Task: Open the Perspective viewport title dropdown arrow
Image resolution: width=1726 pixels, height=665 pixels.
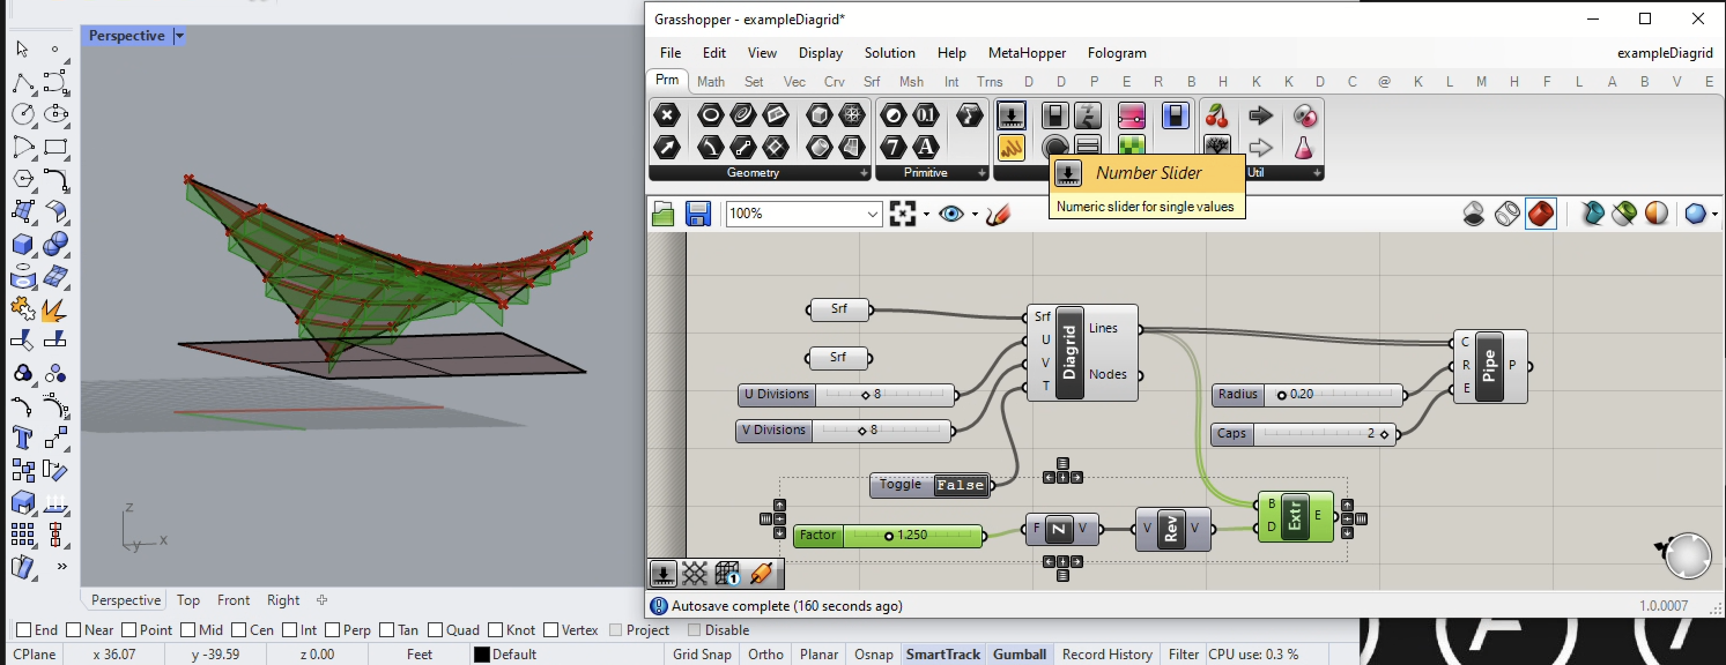Action: [x=179, y=36]
